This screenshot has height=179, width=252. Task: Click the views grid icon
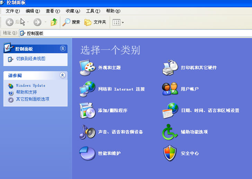pos(116,22)
